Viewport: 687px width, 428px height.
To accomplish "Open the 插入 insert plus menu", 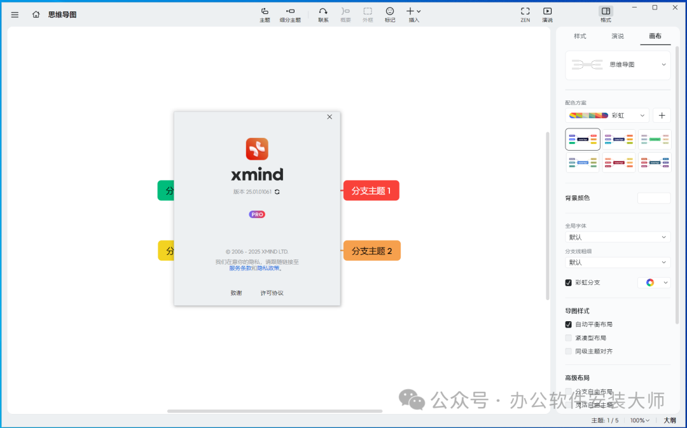I will pyautogui.click(x=413, y=15).
